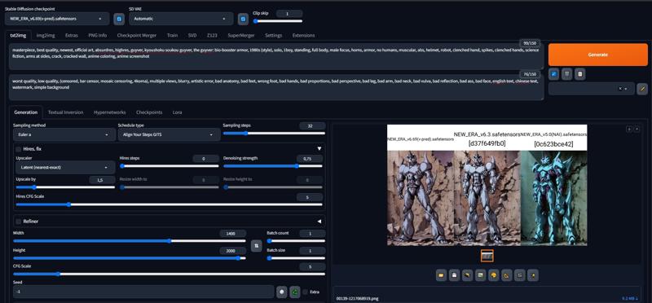Screen dimensions: 652x303
Task: Adjust the Height slider
Action: point(130,258)
